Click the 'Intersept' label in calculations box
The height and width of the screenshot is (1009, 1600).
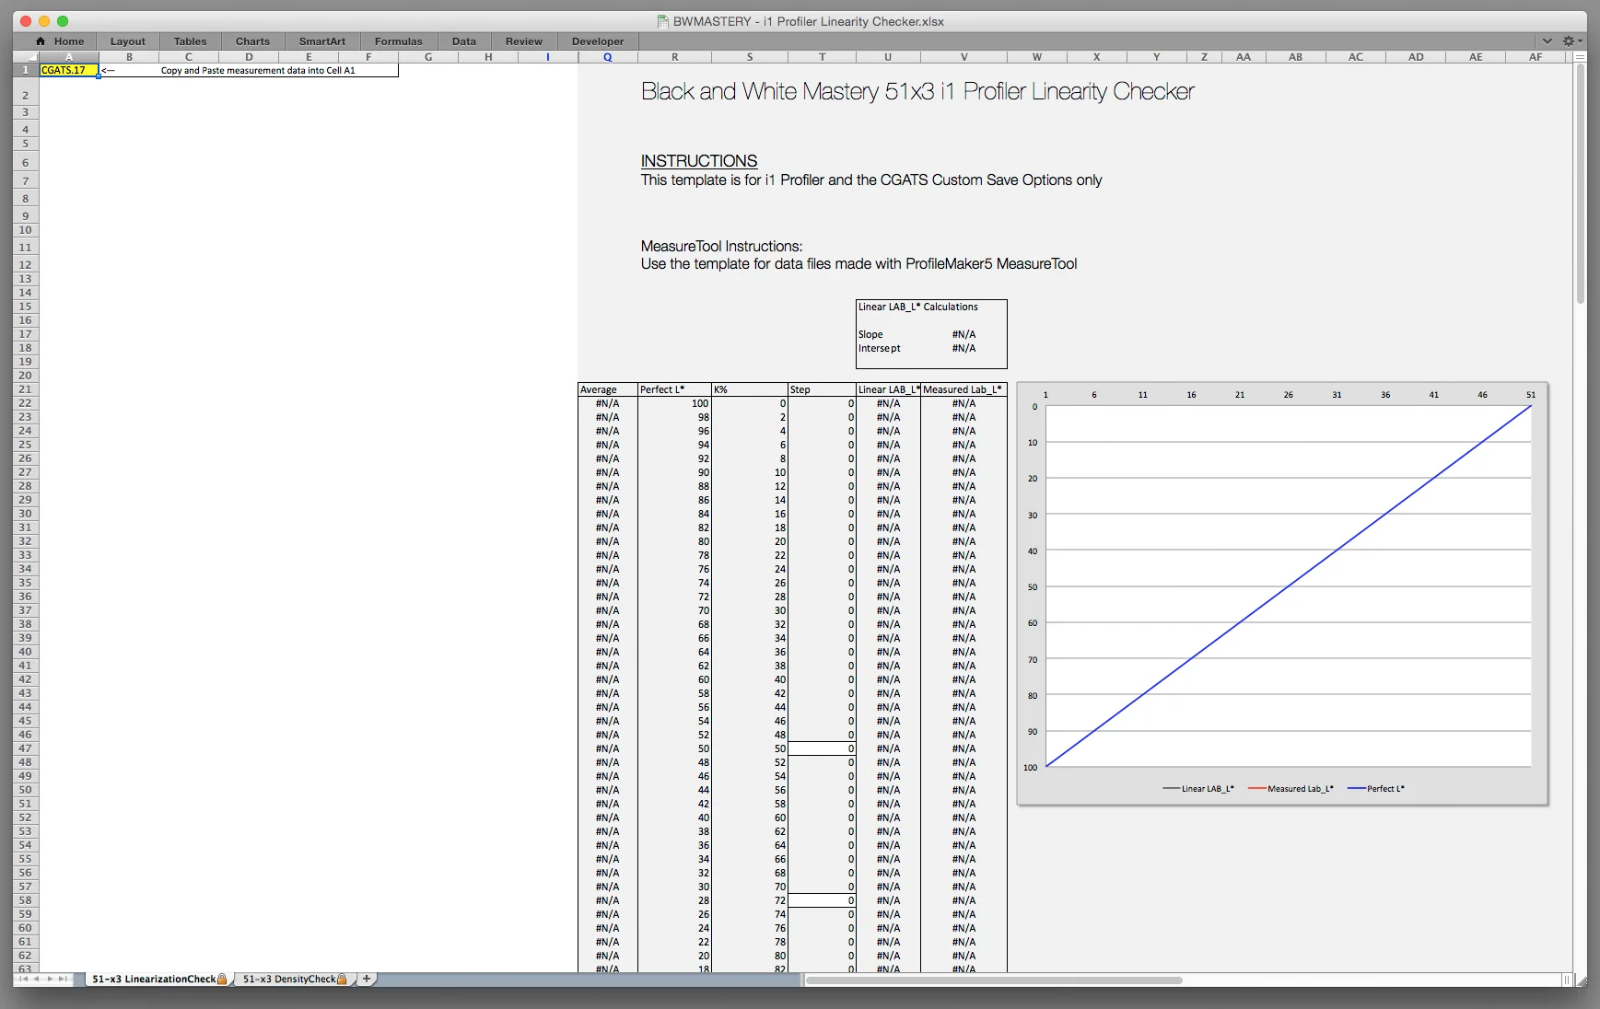[x=880, y=348]
